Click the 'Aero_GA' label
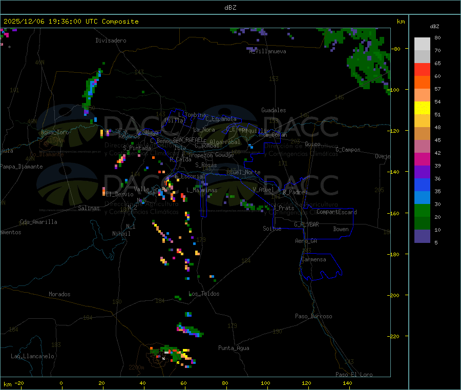The image size is (461, 390). [x=306, y=241]
